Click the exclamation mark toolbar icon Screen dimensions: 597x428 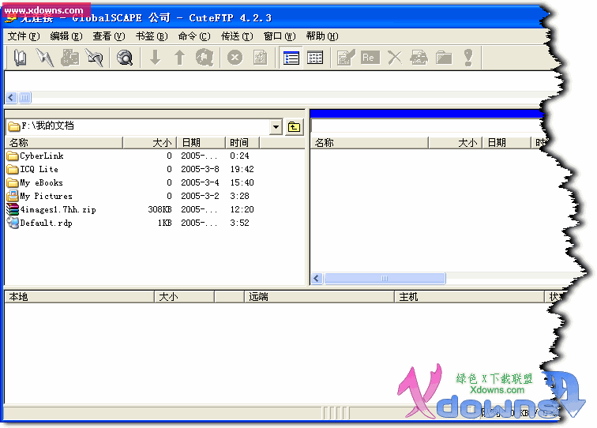click(468, 58)
